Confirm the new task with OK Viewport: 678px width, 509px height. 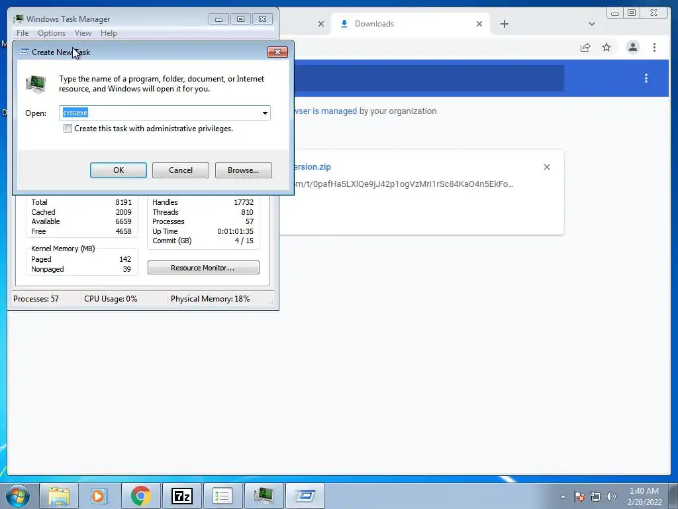coord(119,170)
